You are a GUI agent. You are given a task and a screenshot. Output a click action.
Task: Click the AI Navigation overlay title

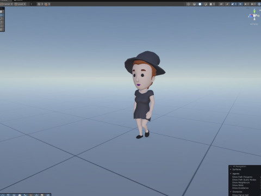239,167
